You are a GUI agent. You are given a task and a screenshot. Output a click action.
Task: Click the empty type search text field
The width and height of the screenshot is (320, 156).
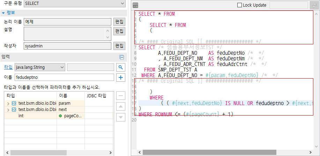click(90, 67)
